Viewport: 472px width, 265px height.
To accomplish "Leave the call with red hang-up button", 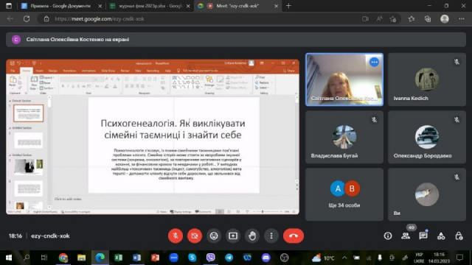I will 294,236.
